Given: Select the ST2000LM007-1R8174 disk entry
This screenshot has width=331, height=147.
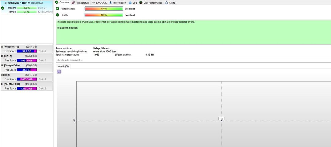Looking at the screenshot, I should coord(26,7).
